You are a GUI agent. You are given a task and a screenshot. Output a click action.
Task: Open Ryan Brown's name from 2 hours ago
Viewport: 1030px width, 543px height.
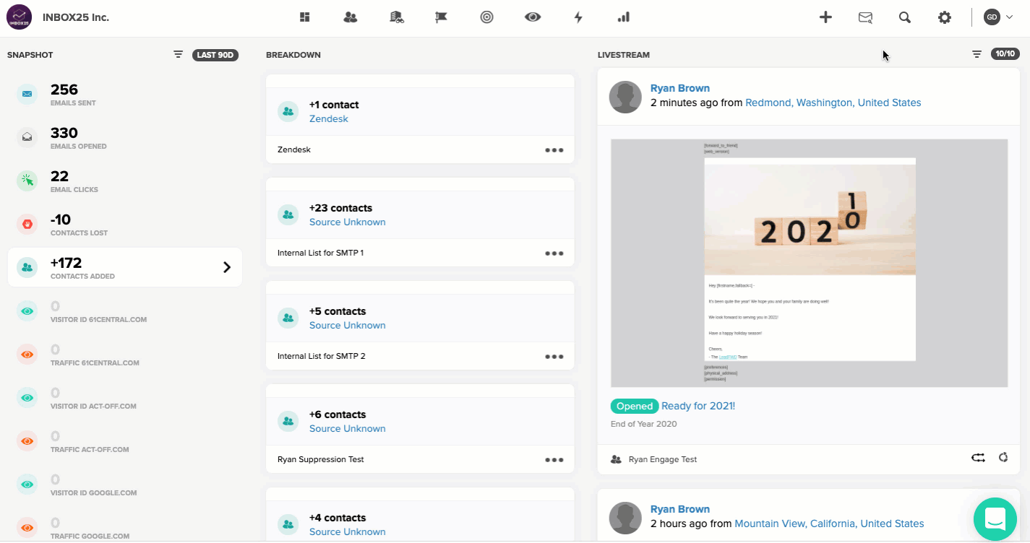680,509
